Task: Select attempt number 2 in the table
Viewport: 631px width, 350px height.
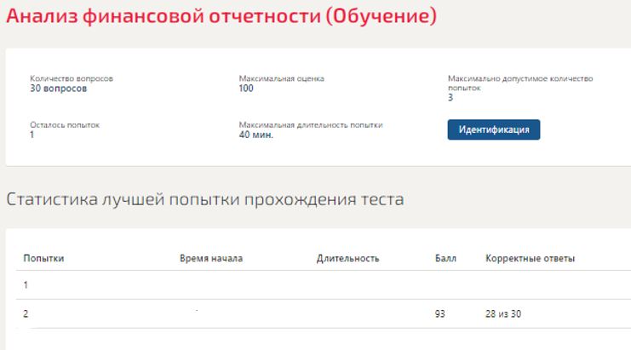Action: tap(26, 314)
